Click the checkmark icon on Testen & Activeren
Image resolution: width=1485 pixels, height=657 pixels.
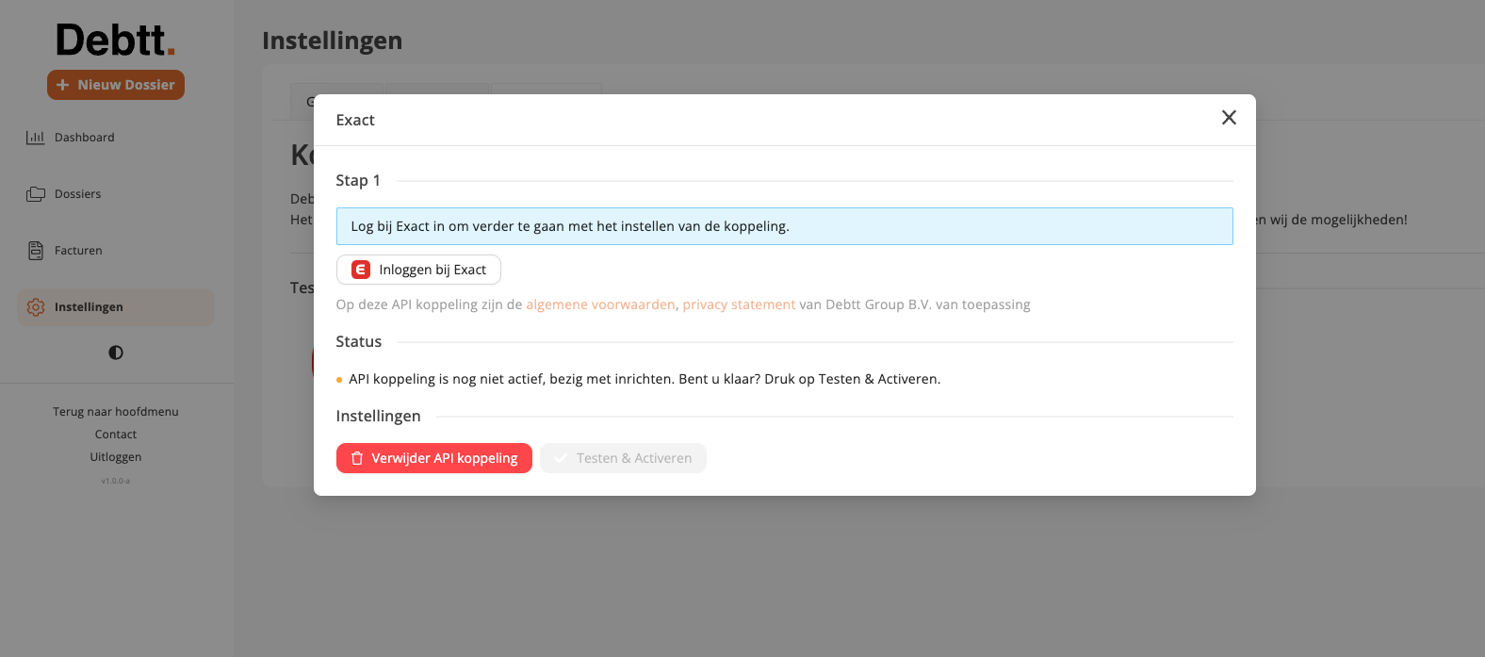561,458
